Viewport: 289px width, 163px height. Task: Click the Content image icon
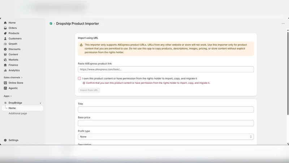[x=5, y=55]
